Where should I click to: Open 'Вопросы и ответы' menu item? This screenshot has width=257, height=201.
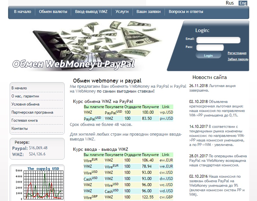(x=186, y=12)
